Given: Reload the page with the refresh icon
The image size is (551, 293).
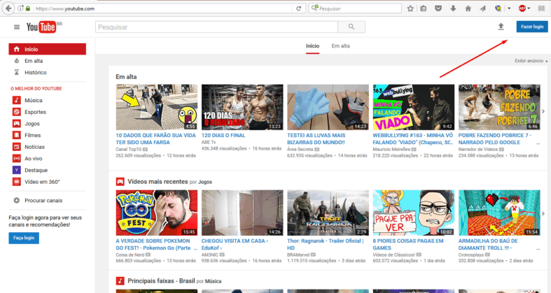Looking at the screenshot, I should click(x=299, y=8).
